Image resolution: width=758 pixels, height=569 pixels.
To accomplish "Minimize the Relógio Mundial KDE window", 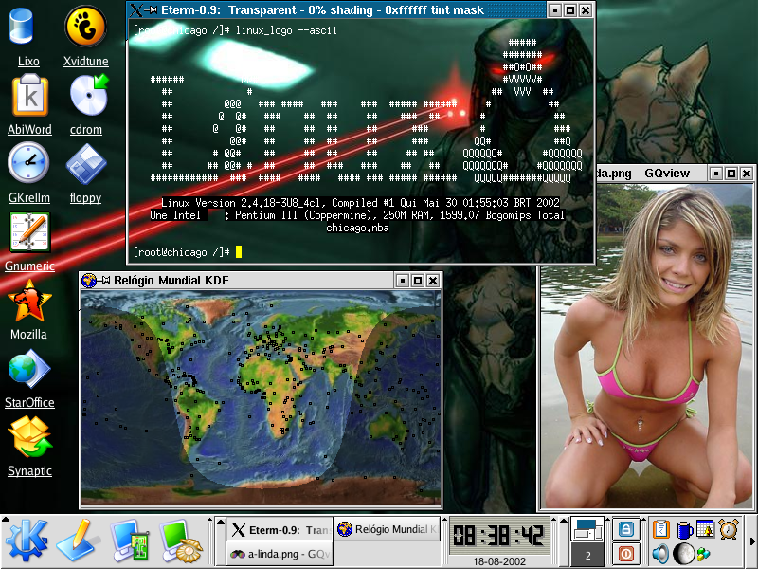I will pyautogui.click(x=403, y=281).
